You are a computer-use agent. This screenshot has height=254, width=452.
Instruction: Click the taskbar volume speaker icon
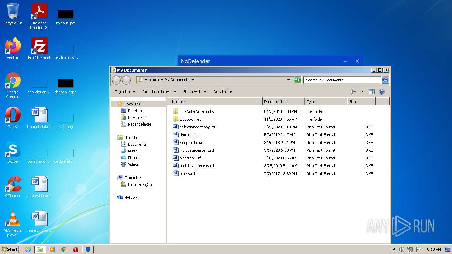point(401,249)
